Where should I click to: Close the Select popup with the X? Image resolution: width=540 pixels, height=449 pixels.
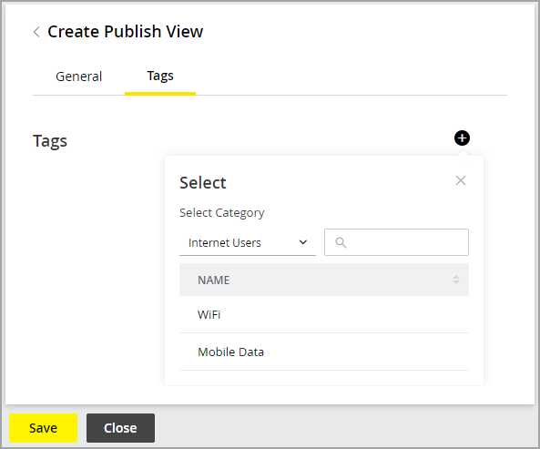pos(461,180)
